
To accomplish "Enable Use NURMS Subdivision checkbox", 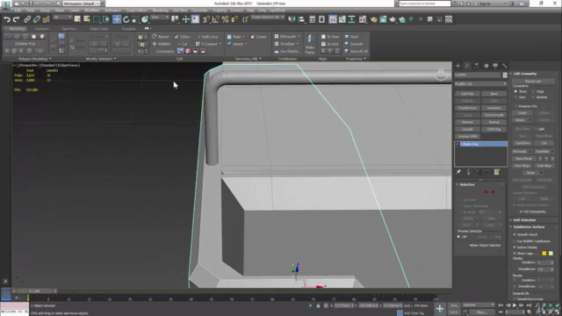I will pyautogui.click(x=515, y=241).
